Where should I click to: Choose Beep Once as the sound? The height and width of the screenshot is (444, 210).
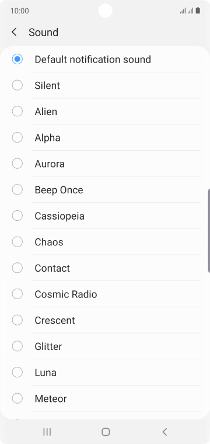[105, 190]
